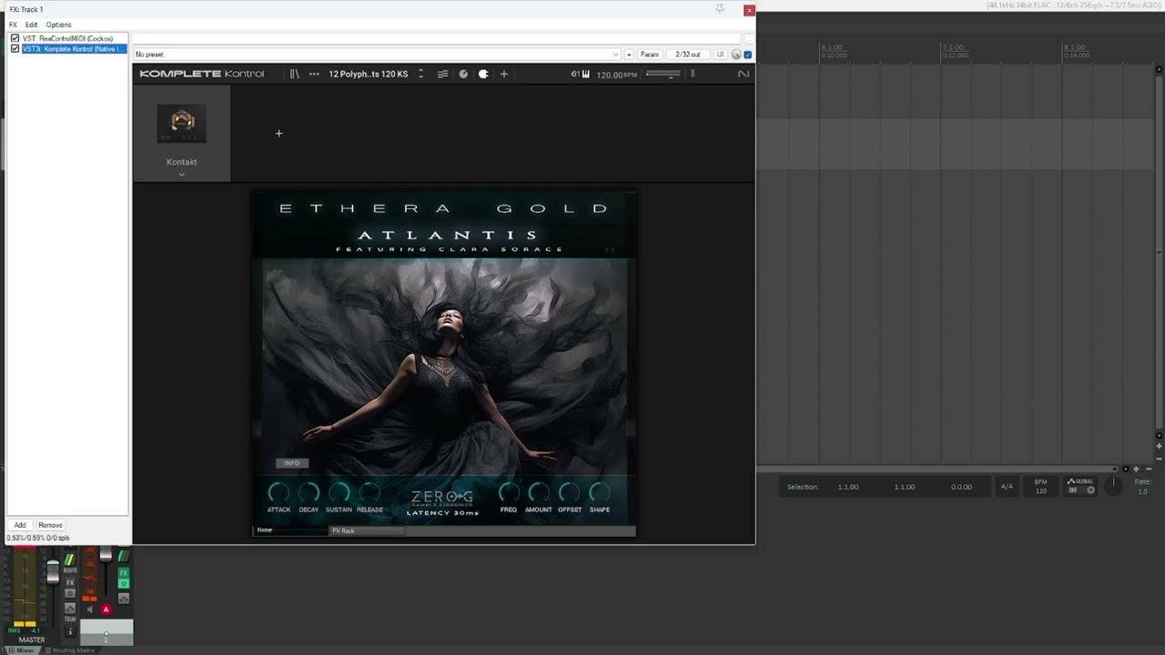The image size is (1165, 655).
Task: Select VST: ReaControlMIDI (Cockos) in FX list
Action: coord(68,38)
